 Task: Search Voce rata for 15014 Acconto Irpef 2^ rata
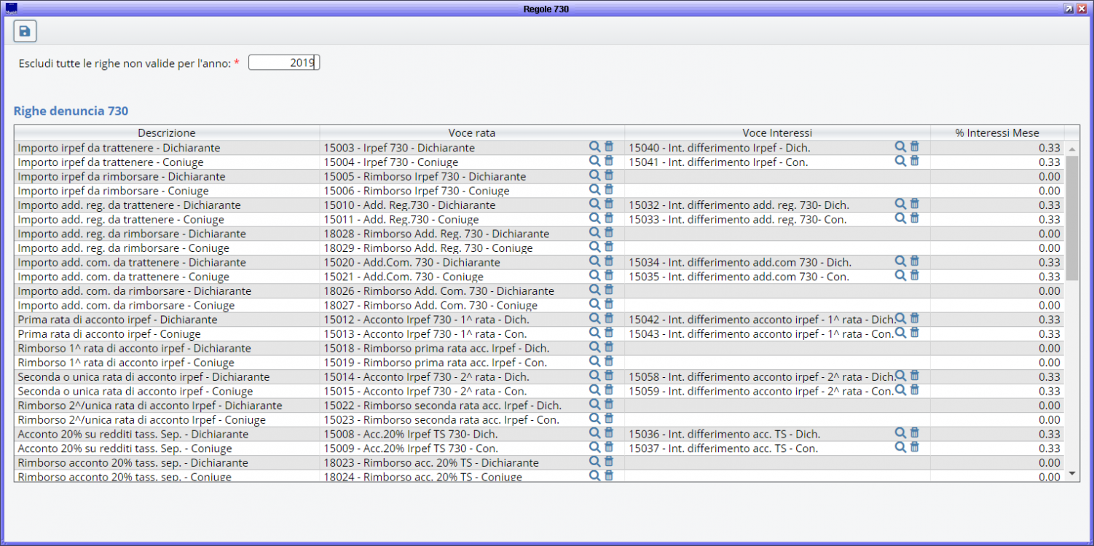pos(594,376)
